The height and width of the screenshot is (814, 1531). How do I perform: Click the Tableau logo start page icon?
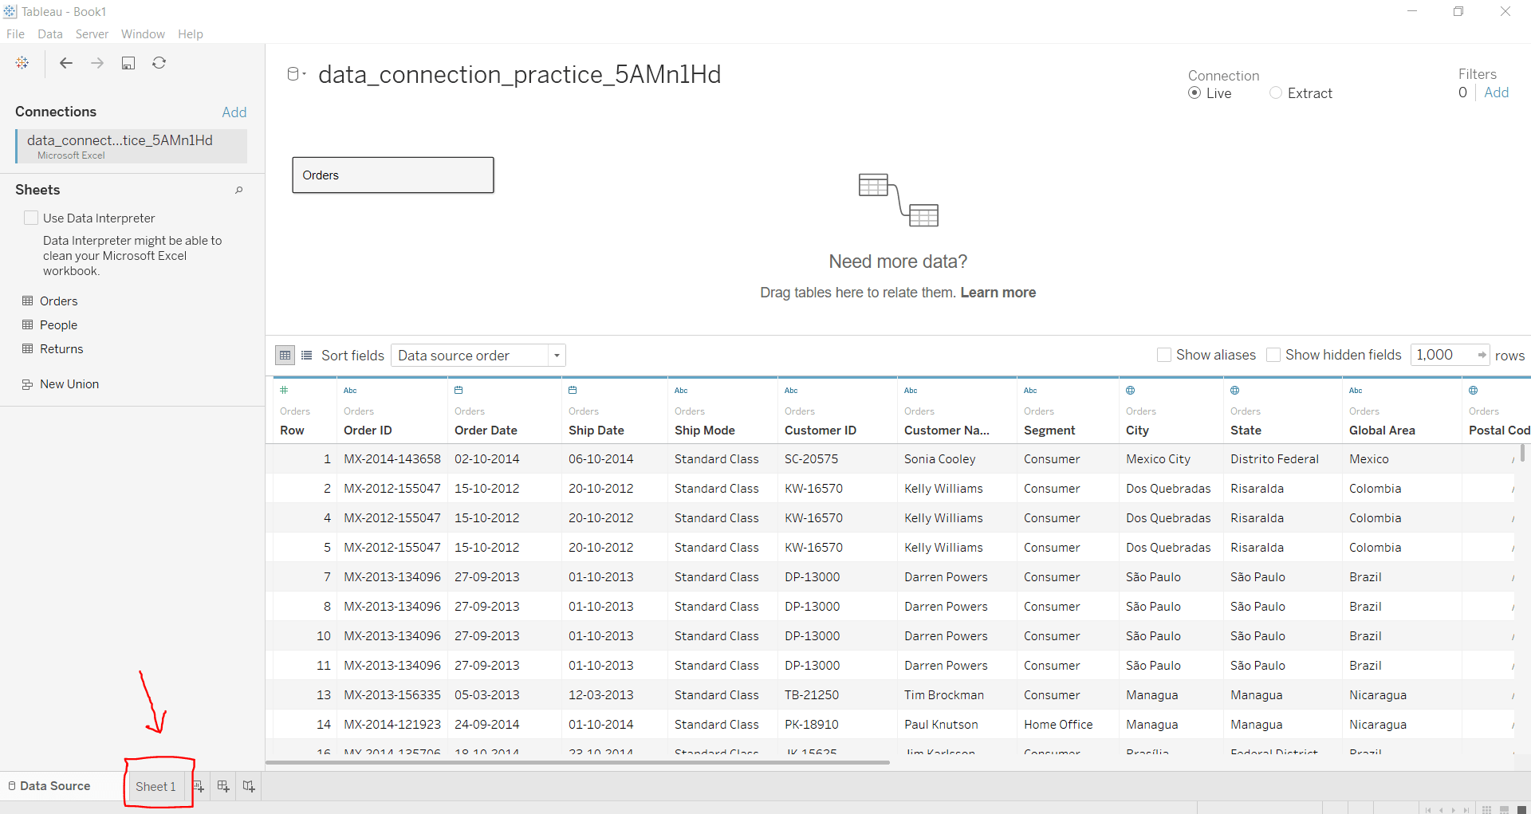[22, 63]
